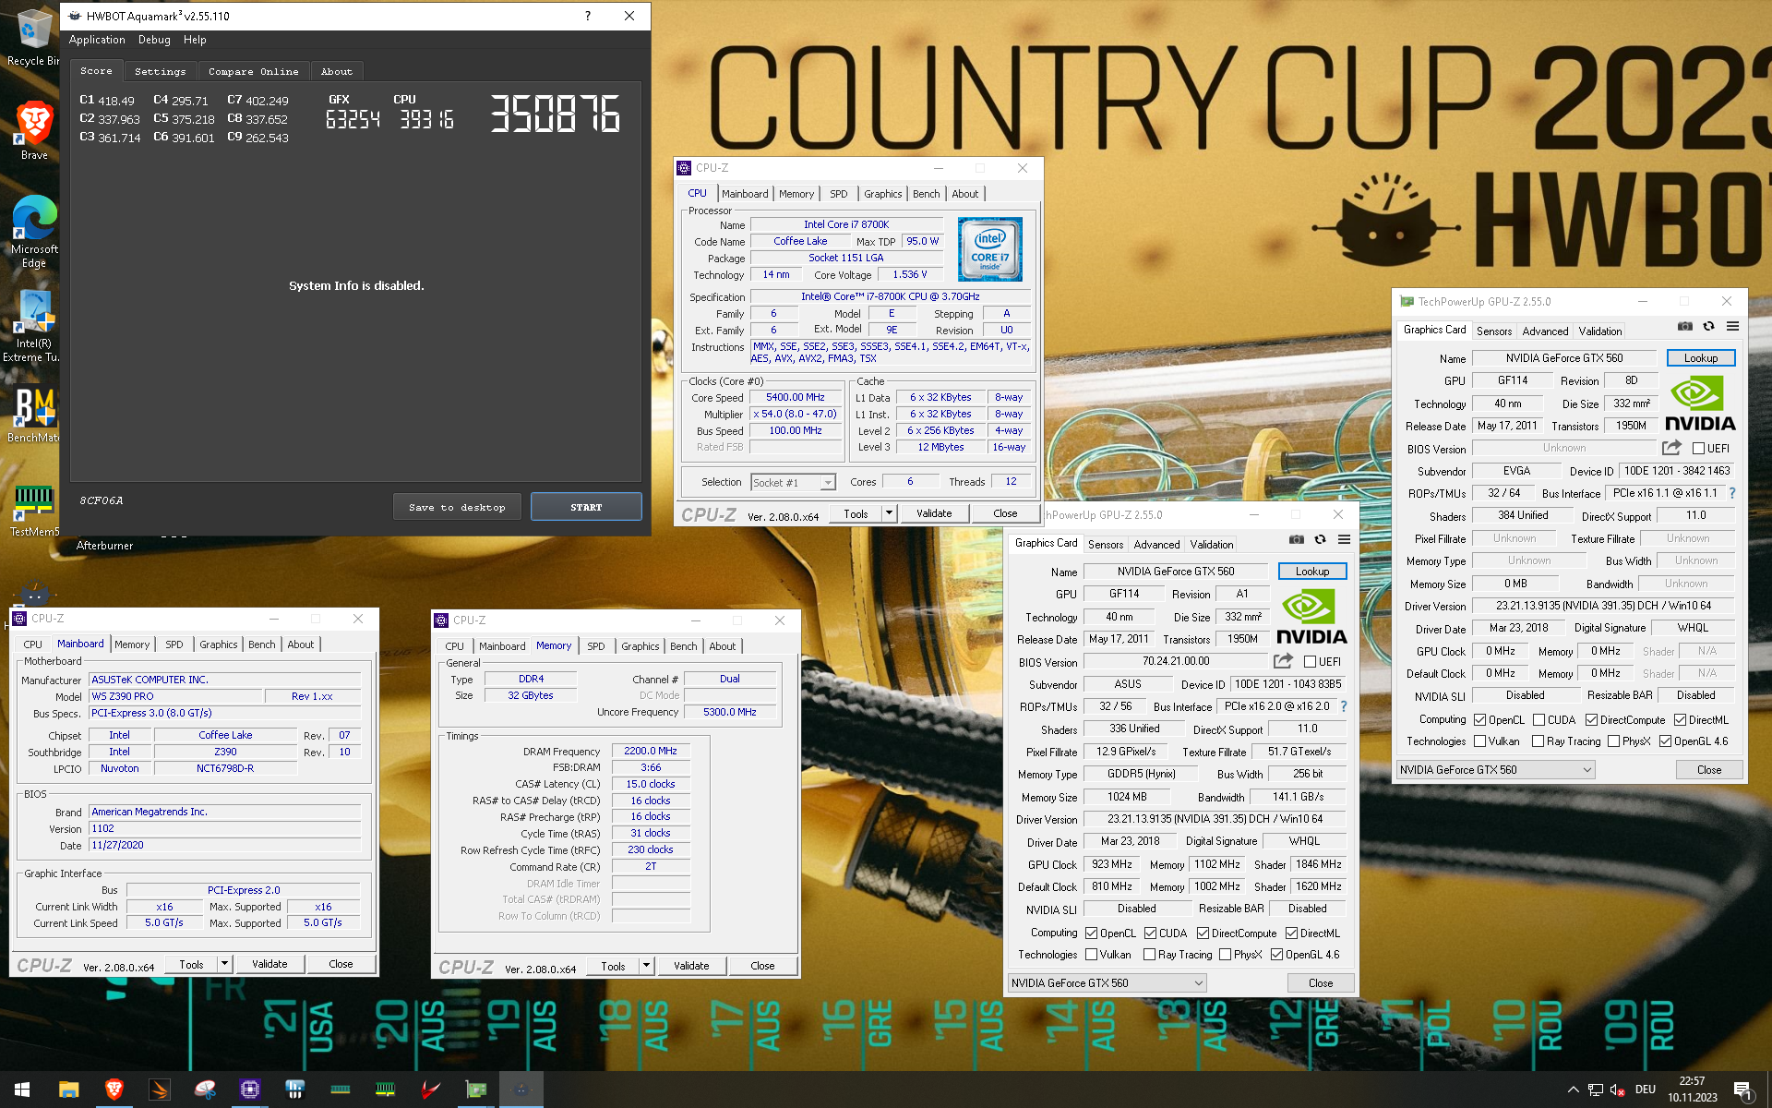Switch to the Settings tab in Aquamark
Viewport: 1772px width, 1108px height.
(161, 71)
